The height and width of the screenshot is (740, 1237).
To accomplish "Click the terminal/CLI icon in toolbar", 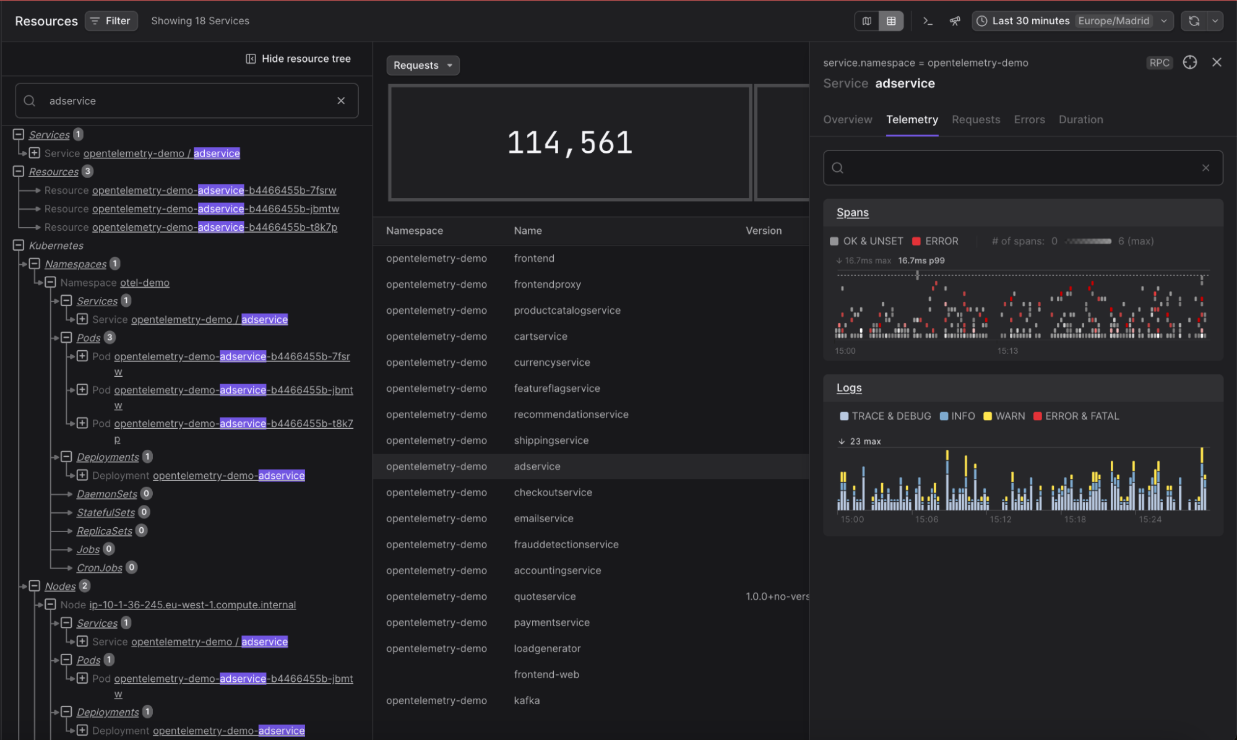I will click(x=927, y=20).
